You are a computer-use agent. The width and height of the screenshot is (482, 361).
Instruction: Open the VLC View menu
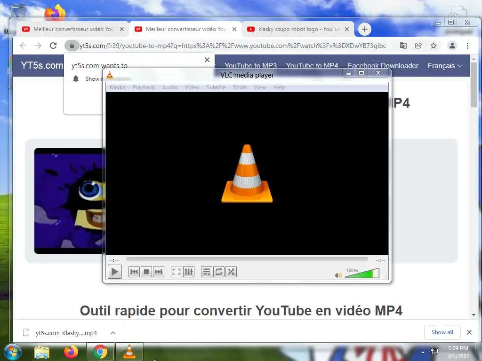point(260,87)
